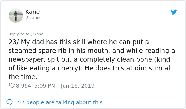Open Kane's profile avatar picture

click(x=16, y=16)
